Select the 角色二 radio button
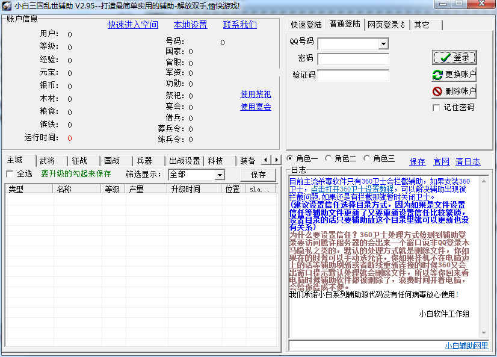 click(x=329, y=158)
